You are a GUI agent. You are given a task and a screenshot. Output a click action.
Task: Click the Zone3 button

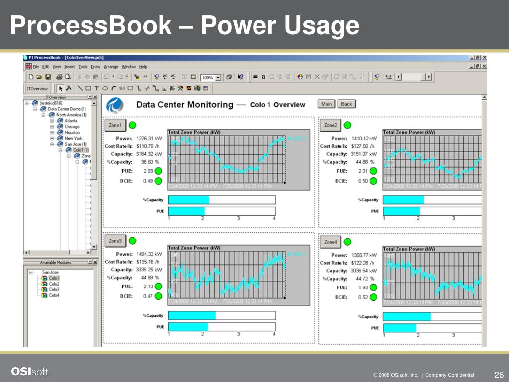tap(115, 241)
